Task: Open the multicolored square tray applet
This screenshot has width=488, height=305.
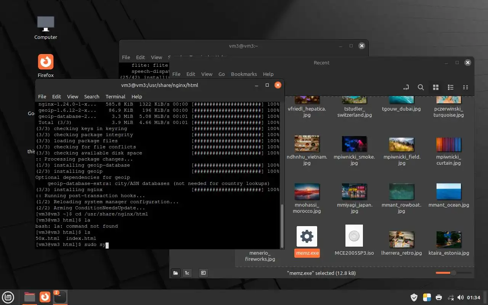Action: tap(427, 297)
